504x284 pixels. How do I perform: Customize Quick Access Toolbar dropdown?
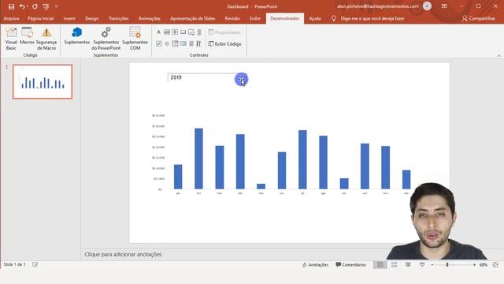tap(56, 6)
